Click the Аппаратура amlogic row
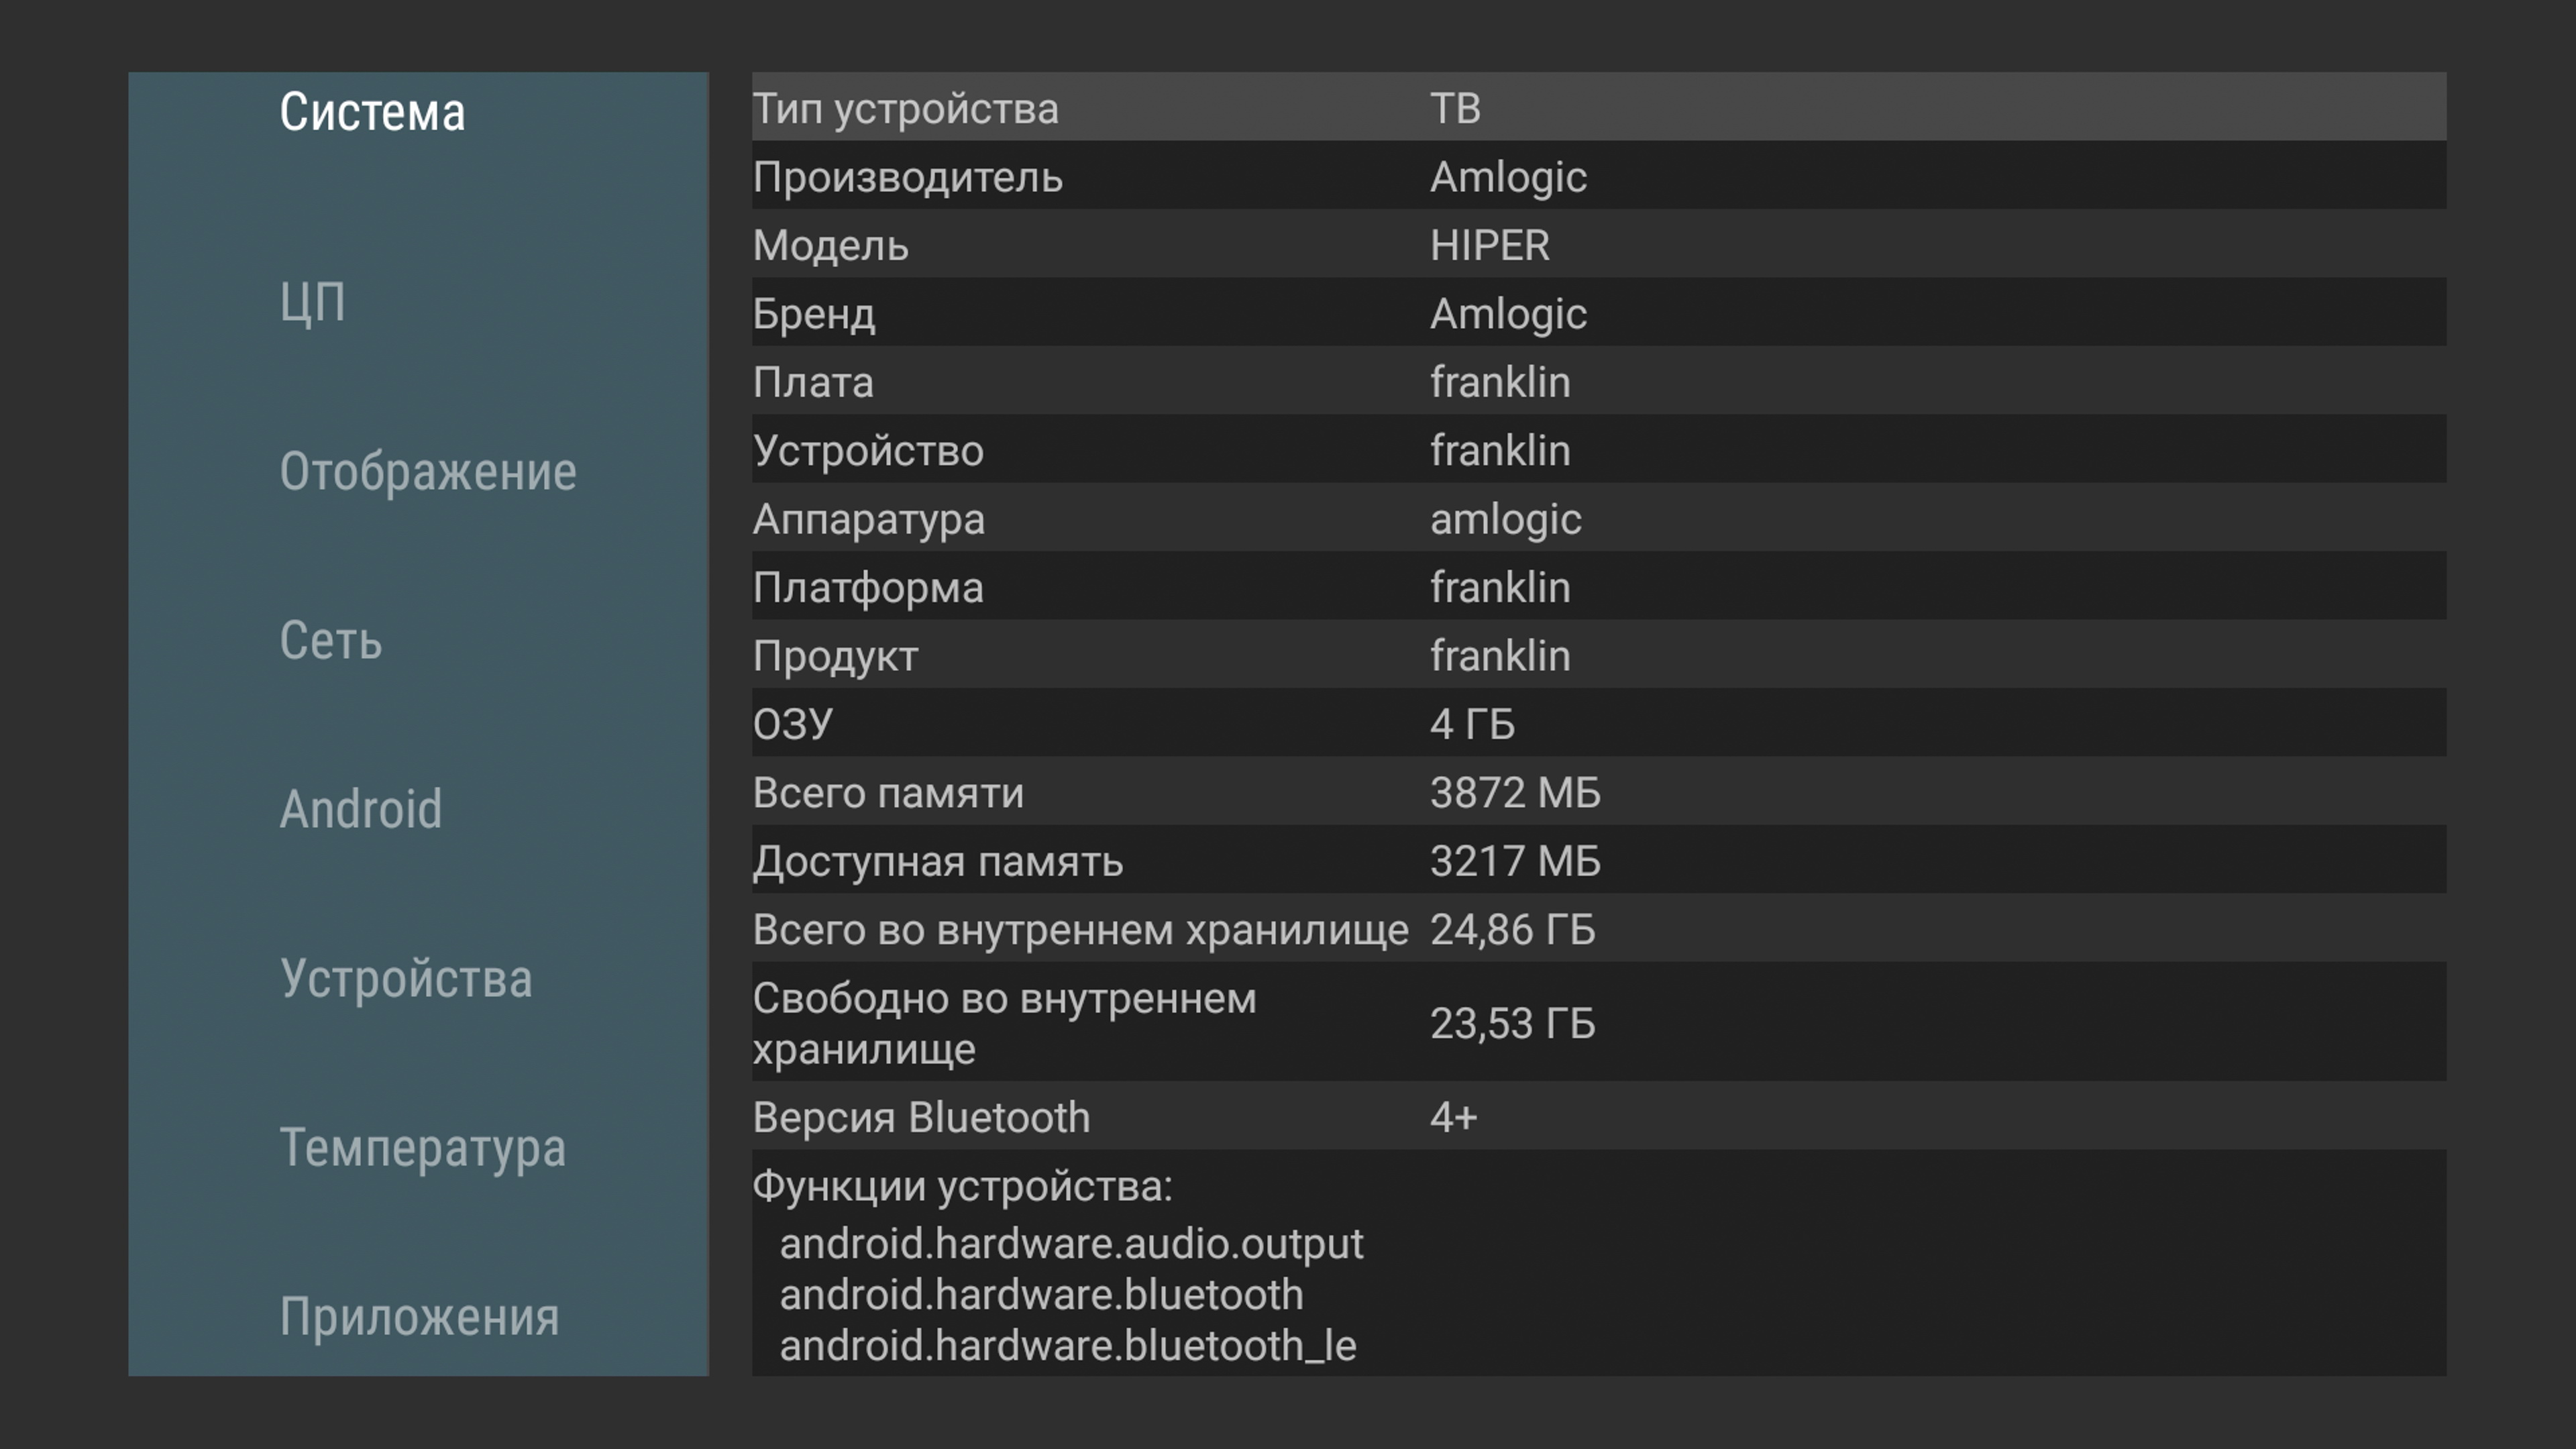2576x1449 pixels. pos(1598,518)
